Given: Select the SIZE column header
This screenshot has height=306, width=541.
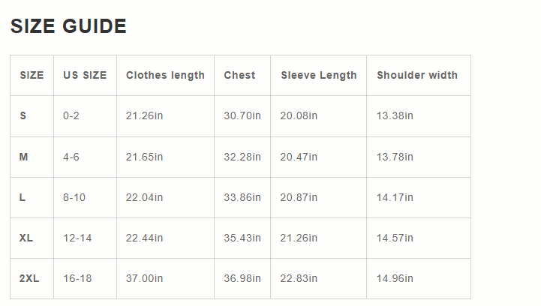Looking at the screenshot, I should click(x=32, y=75).
